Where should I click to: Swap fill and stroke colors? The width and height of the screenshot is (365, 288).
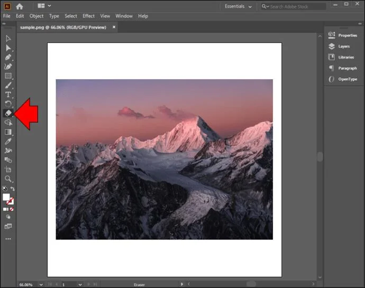[x=13, y=189]
